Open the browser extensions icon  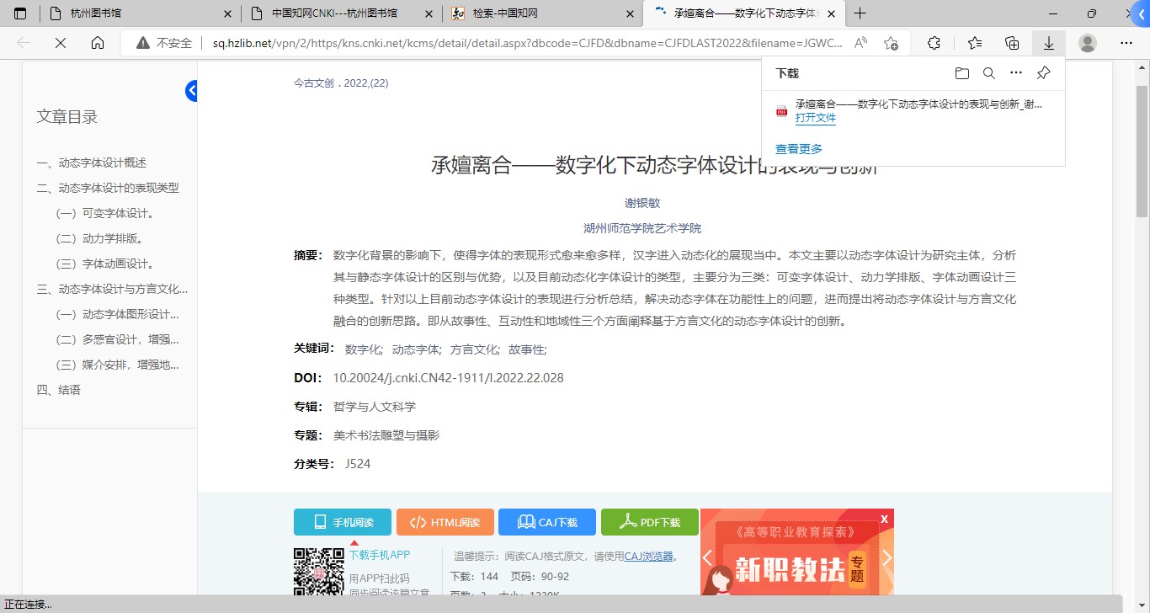pos(934,43)
